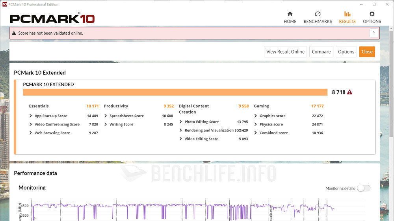Viewport: 394px width, 221px height.
Task: Select the Results bar chart icon
Action: pyautogui.click(x=347, y=14)
